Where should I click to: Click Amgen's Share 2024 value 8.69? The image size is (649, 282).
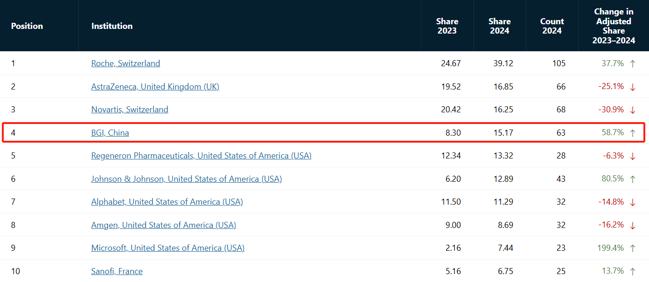[506, 225]
